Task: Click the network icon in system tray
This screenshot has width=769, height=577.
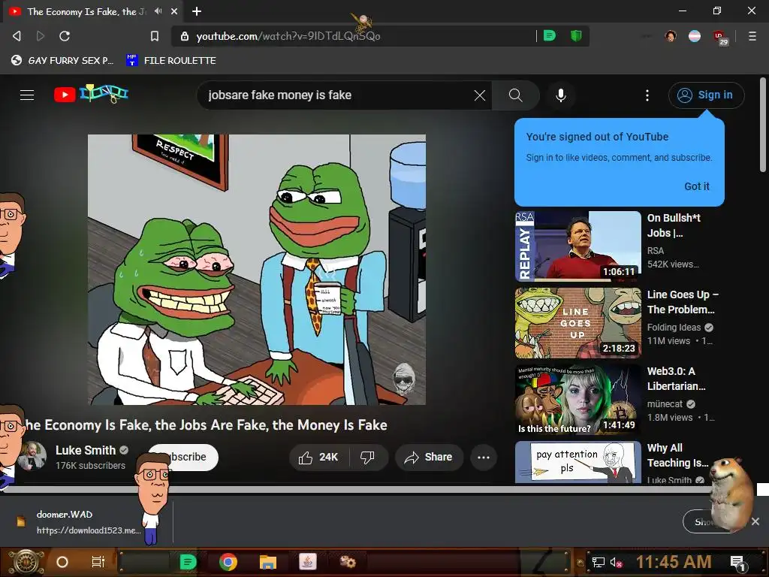Action: [599, 562]
